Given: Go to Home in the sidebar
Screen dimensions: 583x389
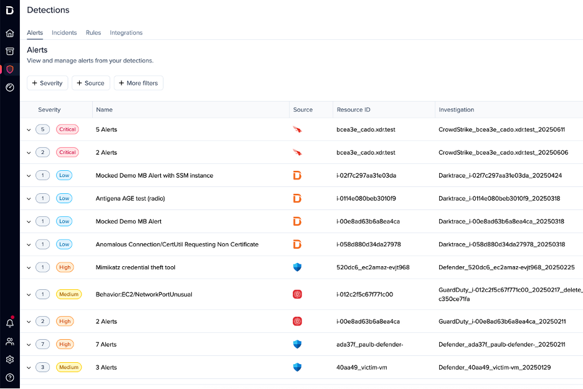Looking at the screenshot, I should pos(9,33).
